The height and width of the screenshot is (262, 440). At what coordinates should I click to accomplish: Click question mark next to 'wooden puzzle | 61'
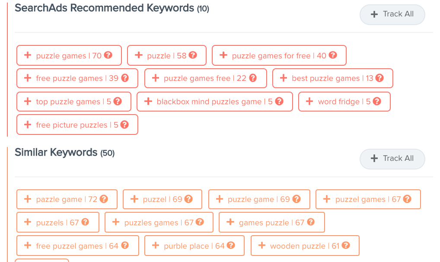(x=345, y=246)
